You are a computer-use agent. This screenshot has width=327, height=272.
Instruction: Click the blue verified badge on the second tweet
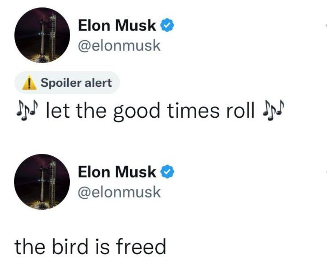click(167, 171)
